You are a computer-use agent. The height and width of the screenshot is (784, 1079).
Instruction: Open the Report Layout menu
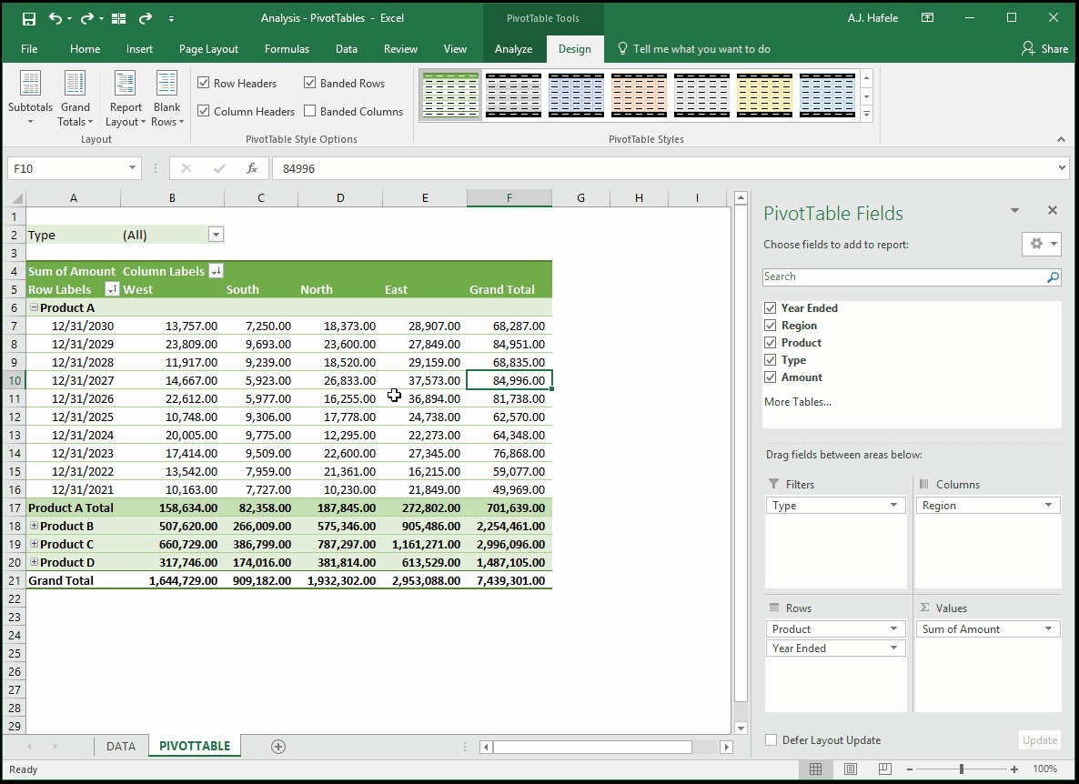pos(126,98)
